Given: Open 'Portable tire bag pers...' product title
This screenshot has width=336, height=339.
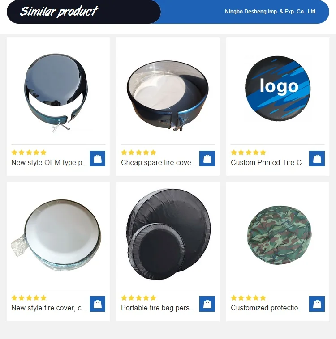Looking at the screenshot, I should tap(158, 308).
